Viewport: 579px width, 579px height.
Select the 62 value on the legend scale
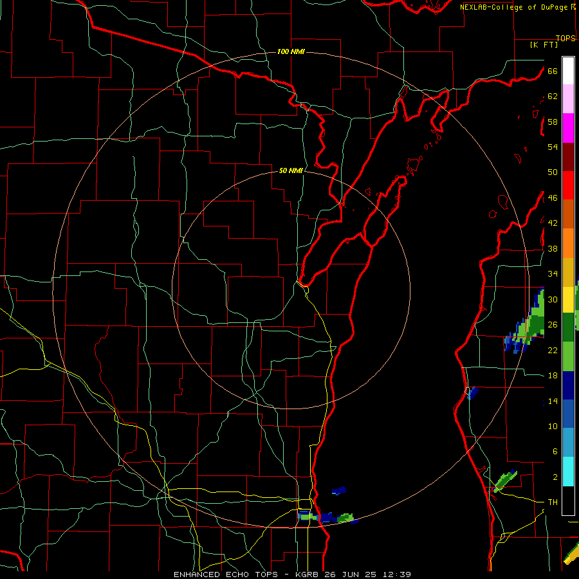[553, 96]
